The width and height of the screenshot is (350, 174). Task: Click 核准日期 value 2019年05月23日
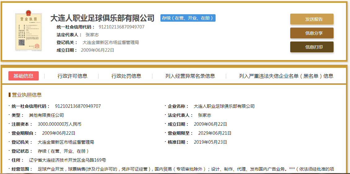click(211, 142)
